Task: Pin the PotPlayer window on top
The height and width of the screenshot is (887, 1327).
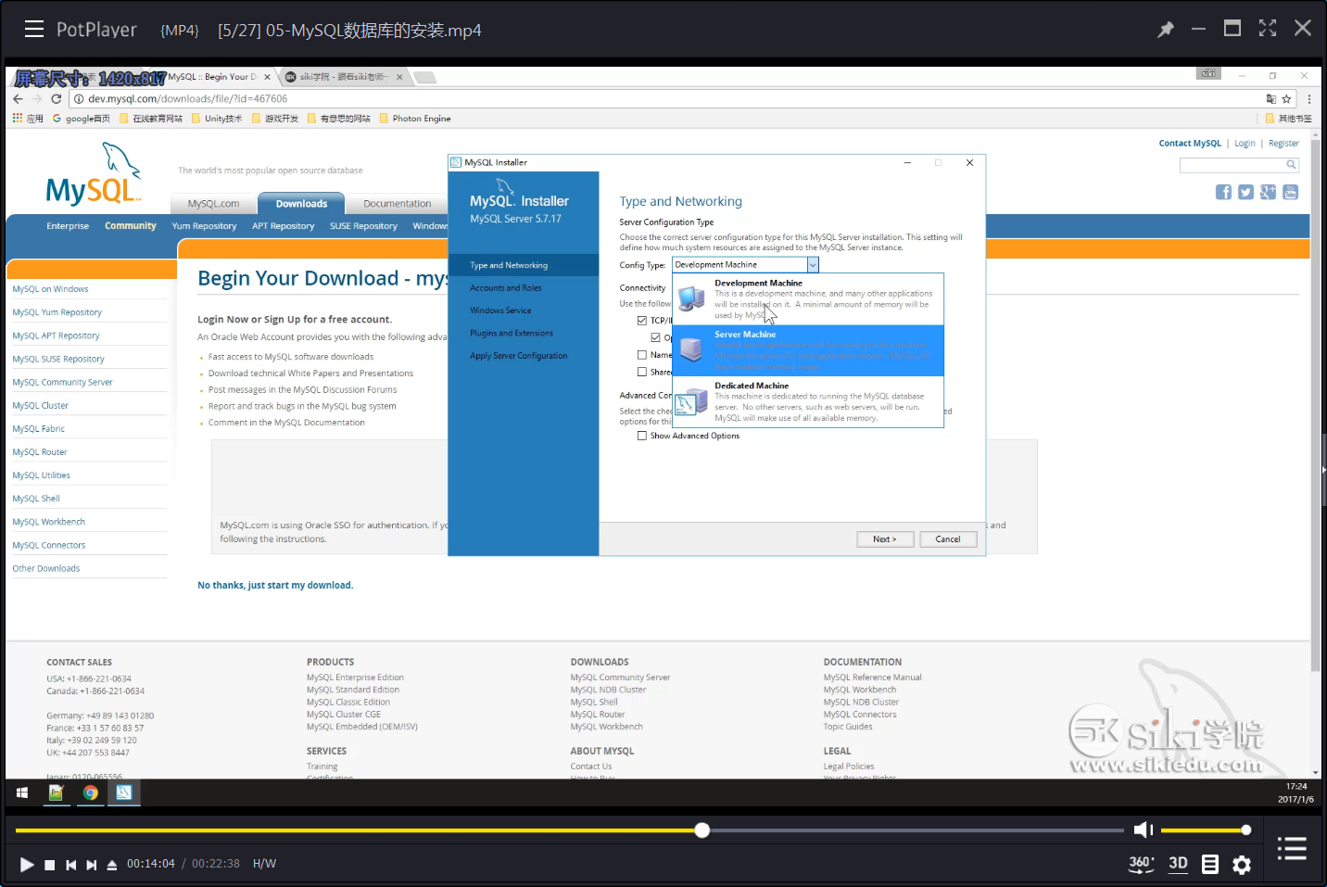Action: [x=1166, y=30]
